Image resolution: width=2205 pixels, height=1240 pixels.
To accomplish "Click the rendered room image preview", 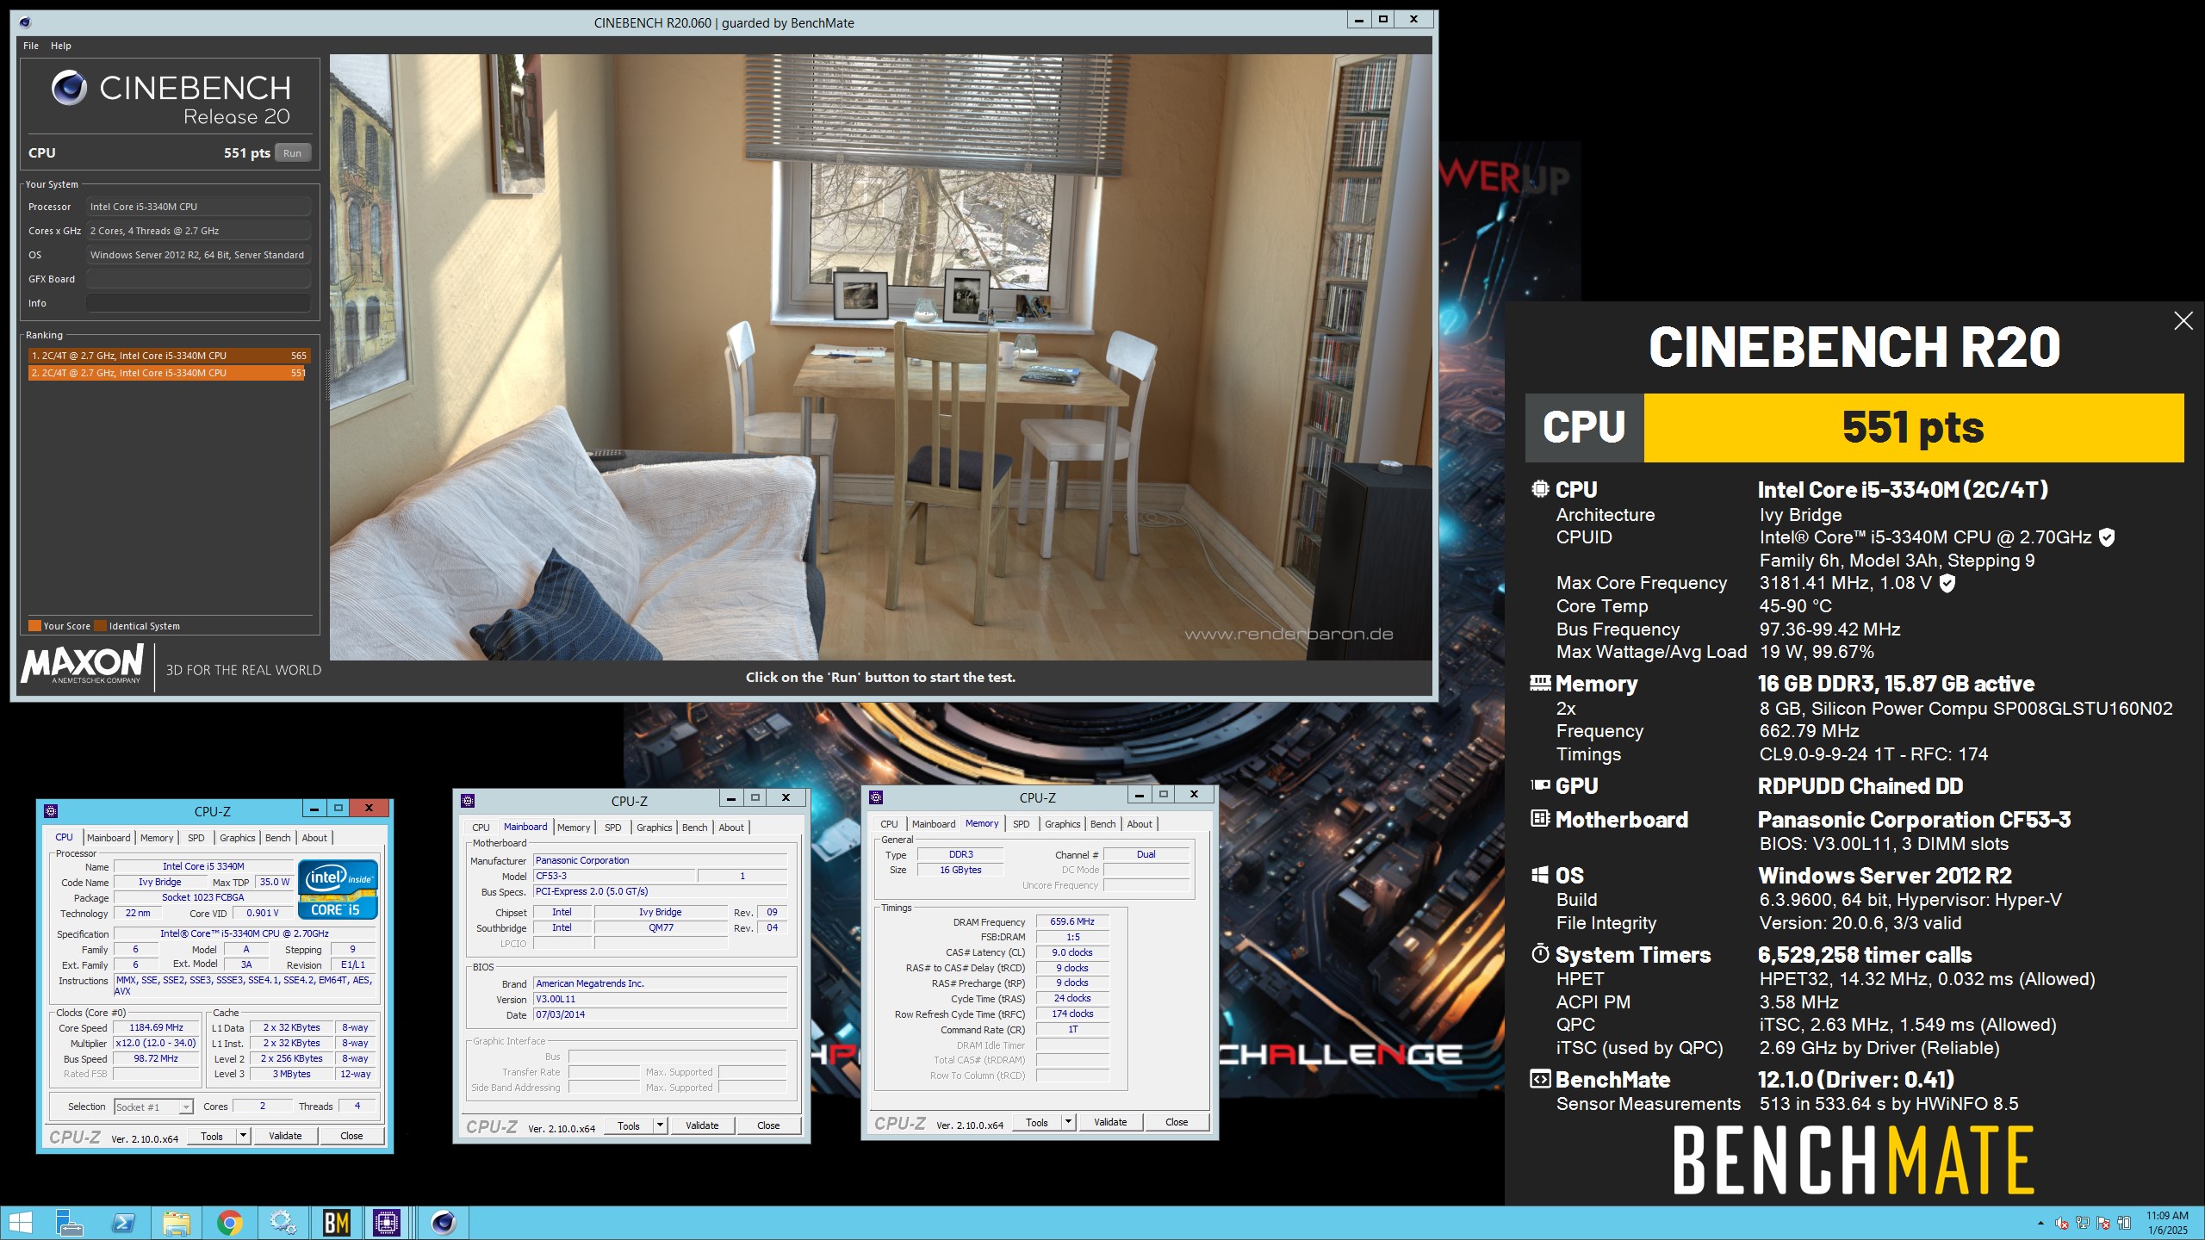I will 880,357.
